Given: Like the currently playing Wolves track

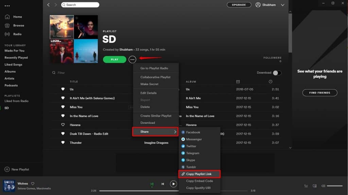Looking at the screenshot, I should point(33,183).
